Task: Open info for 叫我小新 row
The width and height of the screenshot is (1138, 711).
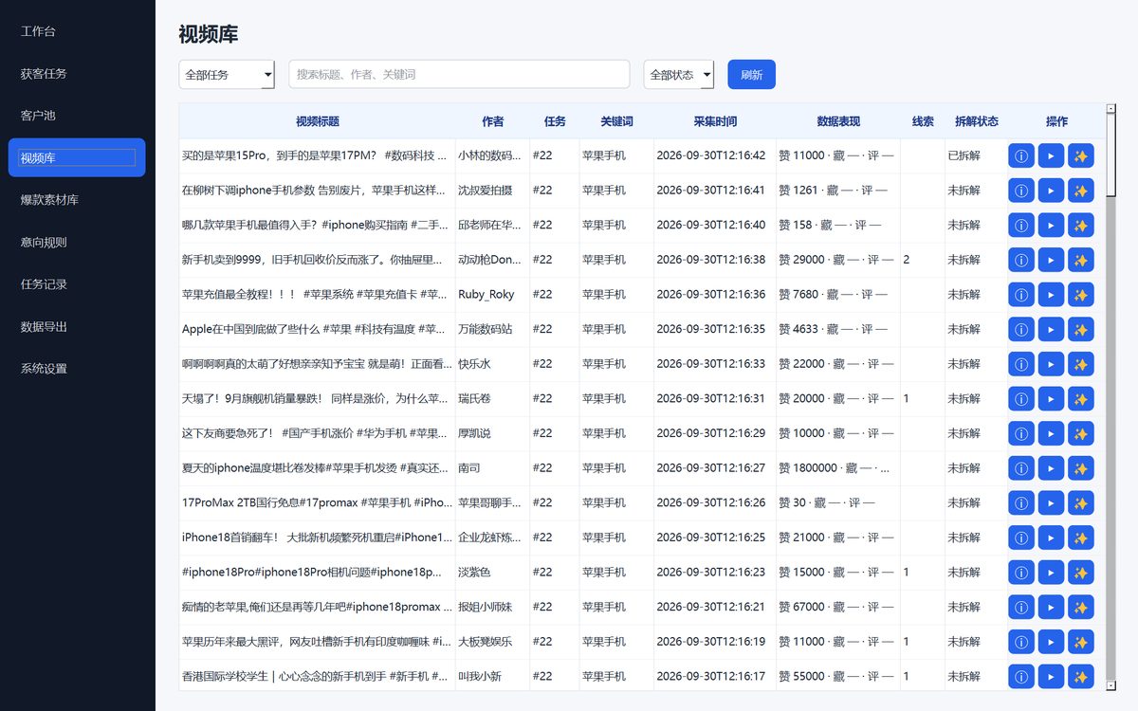Action: pos(1020,676)
